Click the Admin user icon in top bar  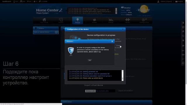(x=158, y=1)
